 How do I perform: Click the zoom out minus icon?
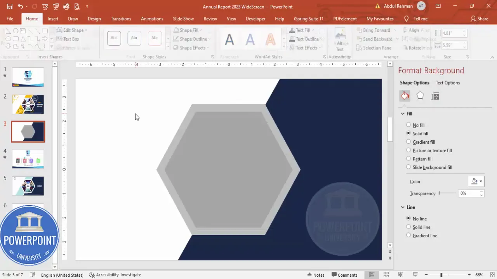click(x=426, y=275)
